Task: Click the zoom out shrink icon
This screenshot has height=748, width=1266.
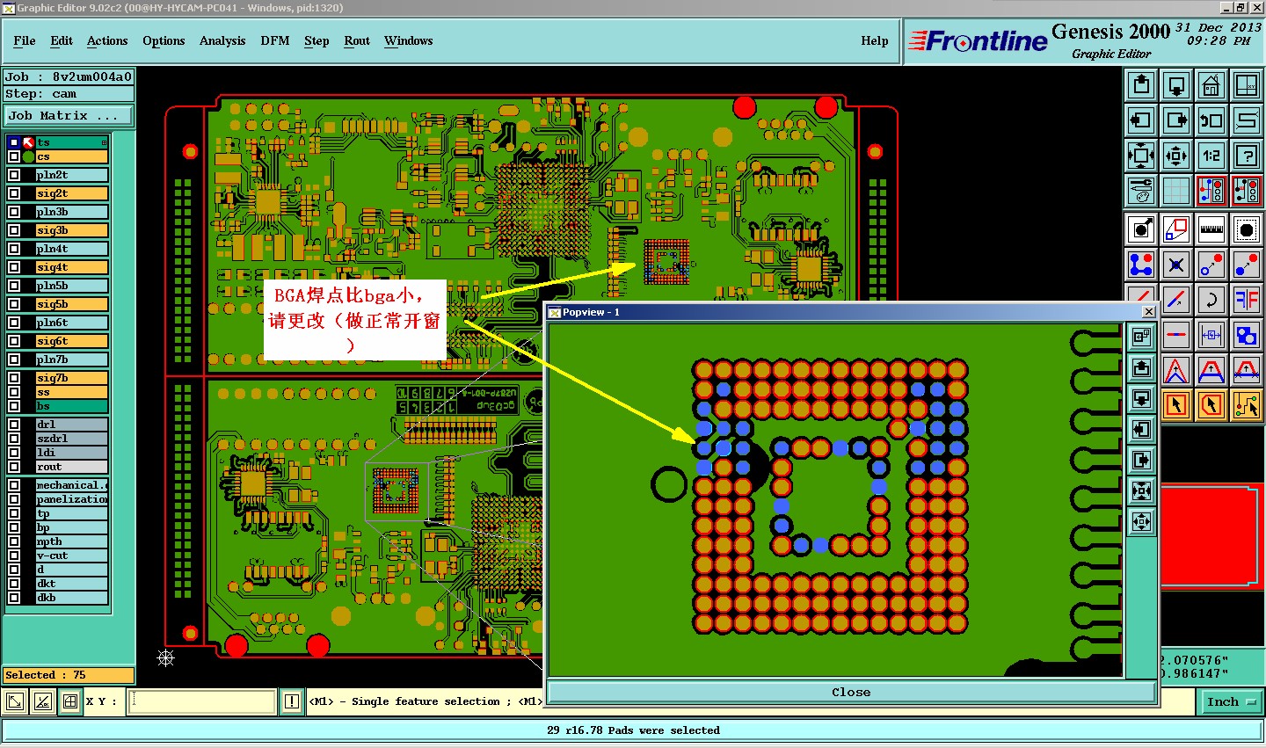Action: (1176, 156)
